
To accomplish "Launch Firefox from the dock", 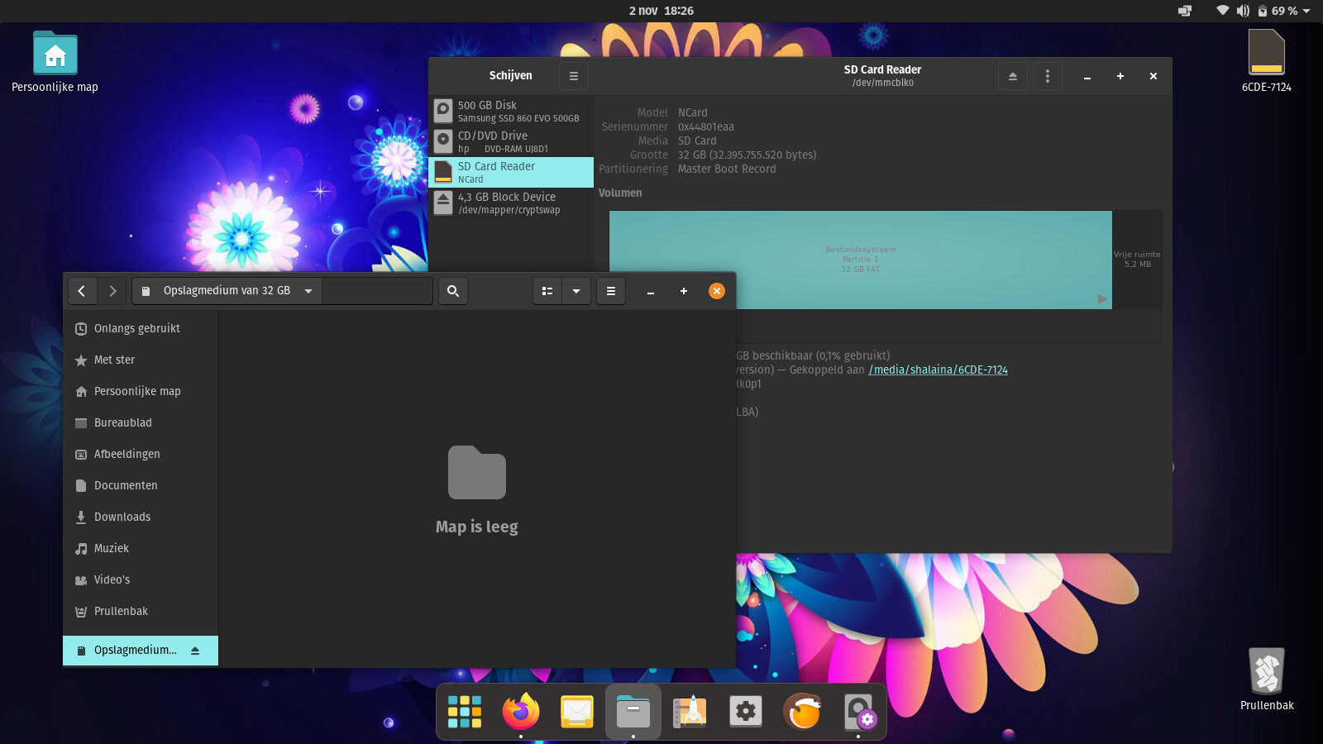I will point(521,711).
